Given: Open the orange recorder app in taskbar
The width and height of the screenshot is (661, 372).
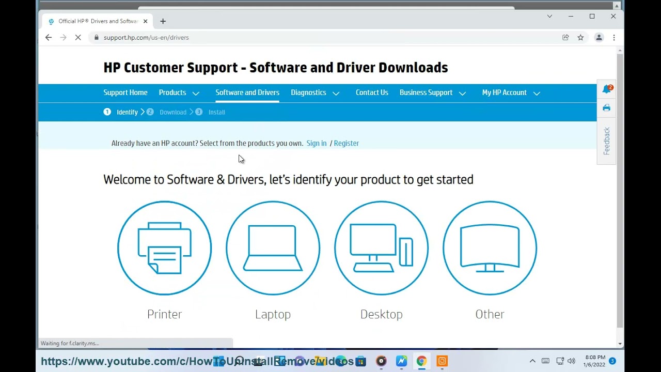Looking at the screenshot, I should coord(442,361).
